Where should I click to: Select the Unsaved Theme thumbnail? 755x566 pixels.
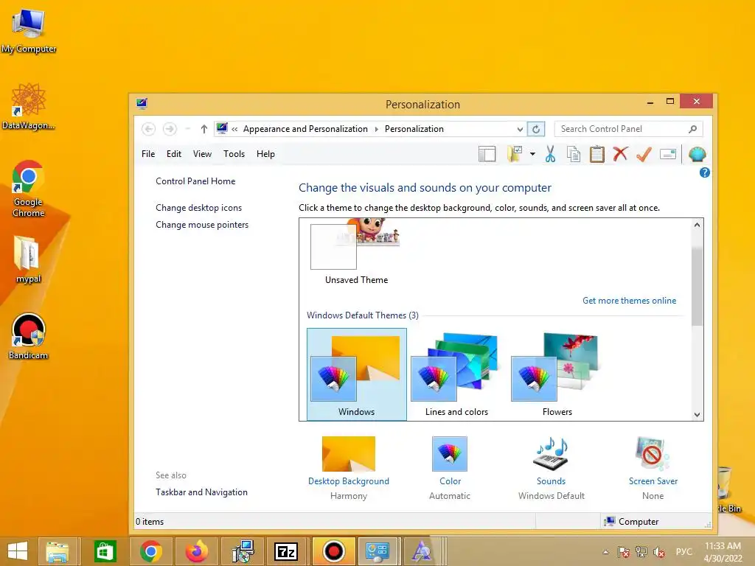[x=356, y=252]
